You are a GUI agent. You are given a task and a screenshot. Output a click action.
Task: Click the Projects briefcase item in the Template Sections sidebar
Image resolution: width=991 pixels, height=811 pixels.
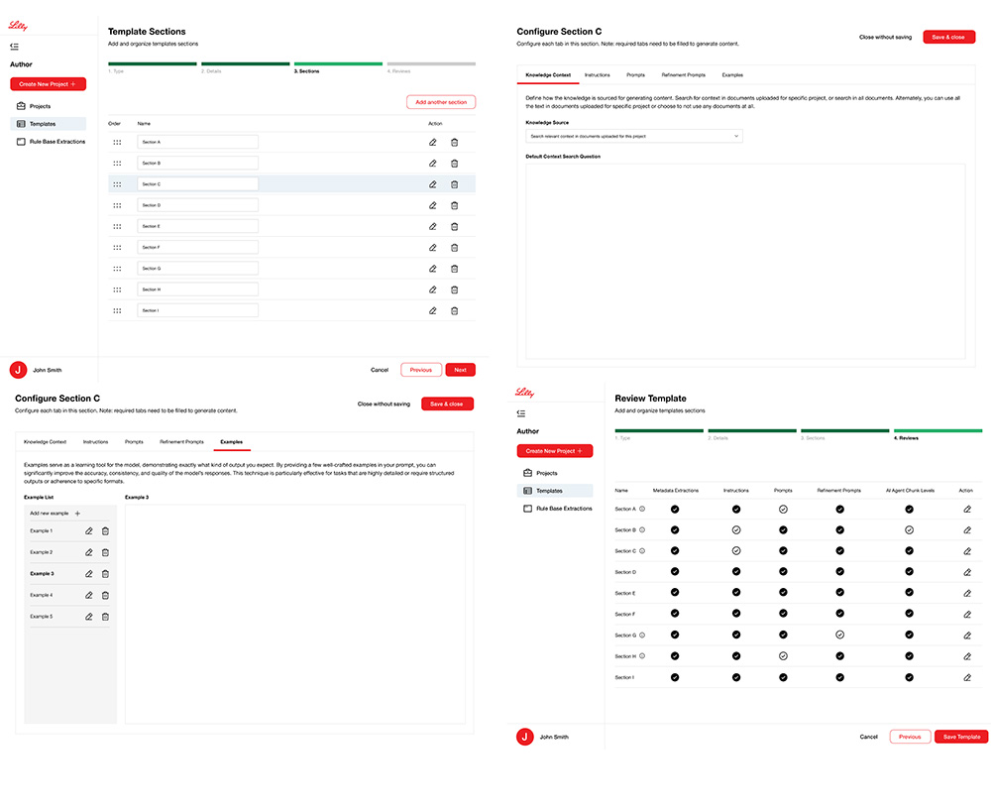(x=40, y=106)
